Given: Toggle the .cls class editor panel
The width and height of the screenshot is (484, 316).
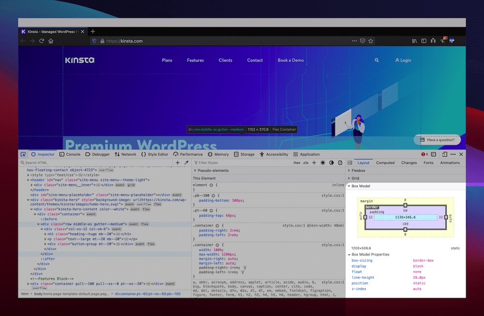Looking at the screenshot, I should click(304, 163).
